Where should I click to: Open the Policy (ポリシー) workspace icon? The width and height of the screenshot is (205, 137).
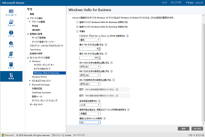click(11, 55)
